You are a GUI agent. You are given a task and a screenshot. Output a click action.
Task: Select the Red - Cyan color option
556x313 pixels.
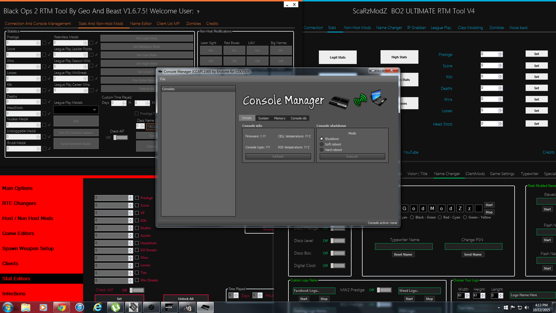point(440,217)
